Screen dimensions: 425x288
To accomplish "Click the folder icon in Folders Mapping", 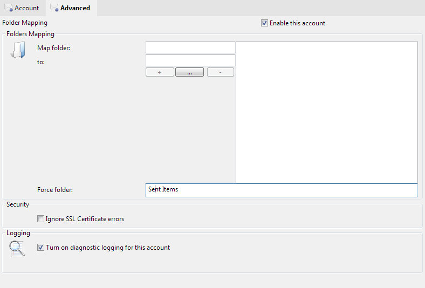I will [18, 51].
